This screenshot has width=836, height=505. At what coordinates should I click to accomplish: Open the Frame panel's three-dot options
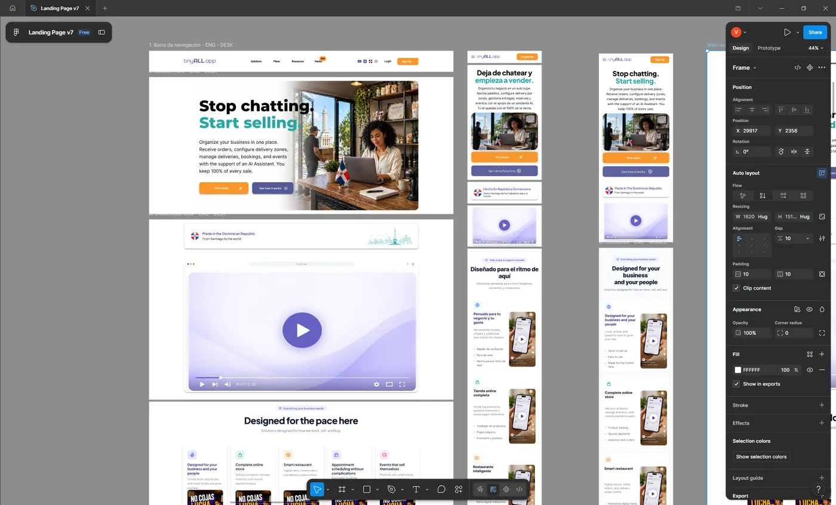[x=822, y=67]
